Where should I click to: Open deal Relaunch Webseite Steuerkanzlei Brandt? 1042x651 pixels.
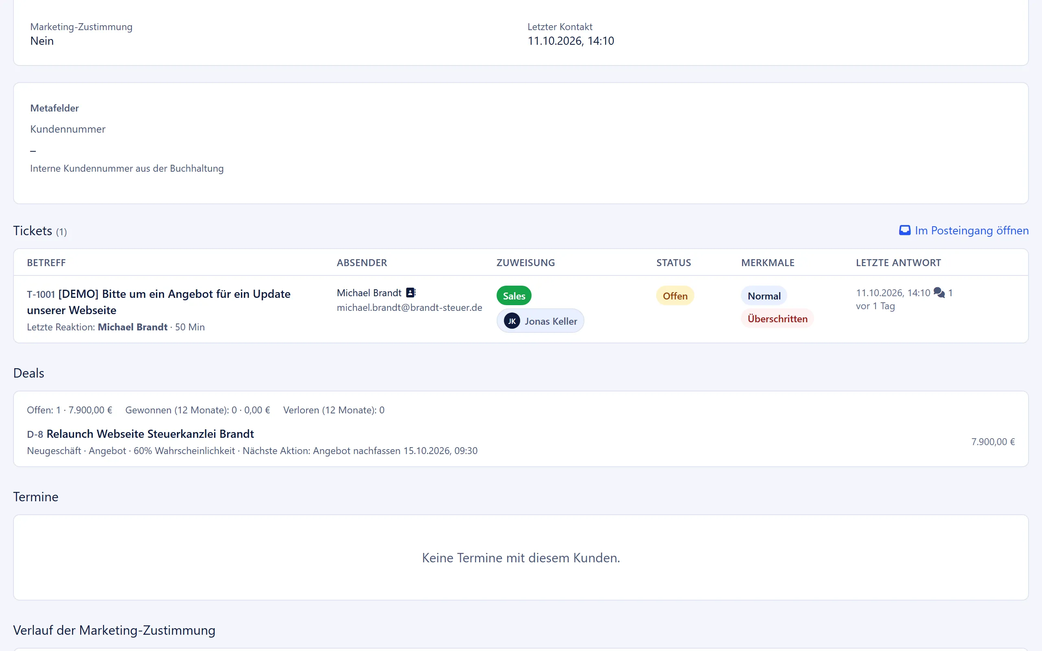coord(150,434)
